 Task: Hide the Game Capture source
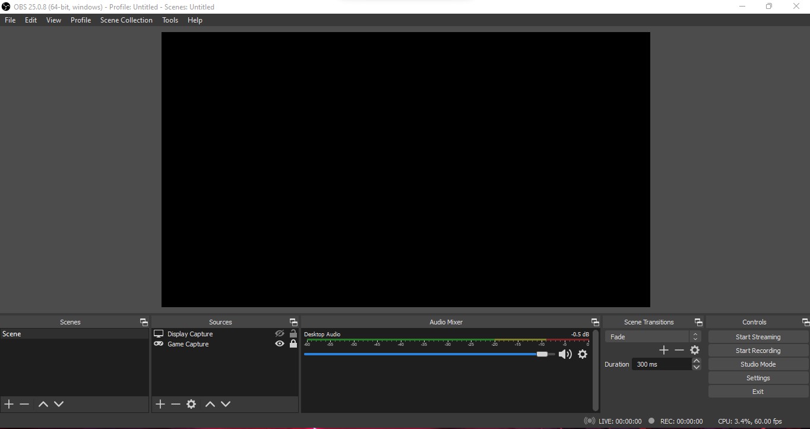click(280, 344)
